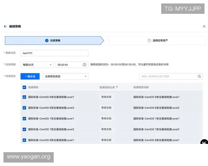Click 等保合规 in CentOS 6 Level2 row

(x=106, y=108)
